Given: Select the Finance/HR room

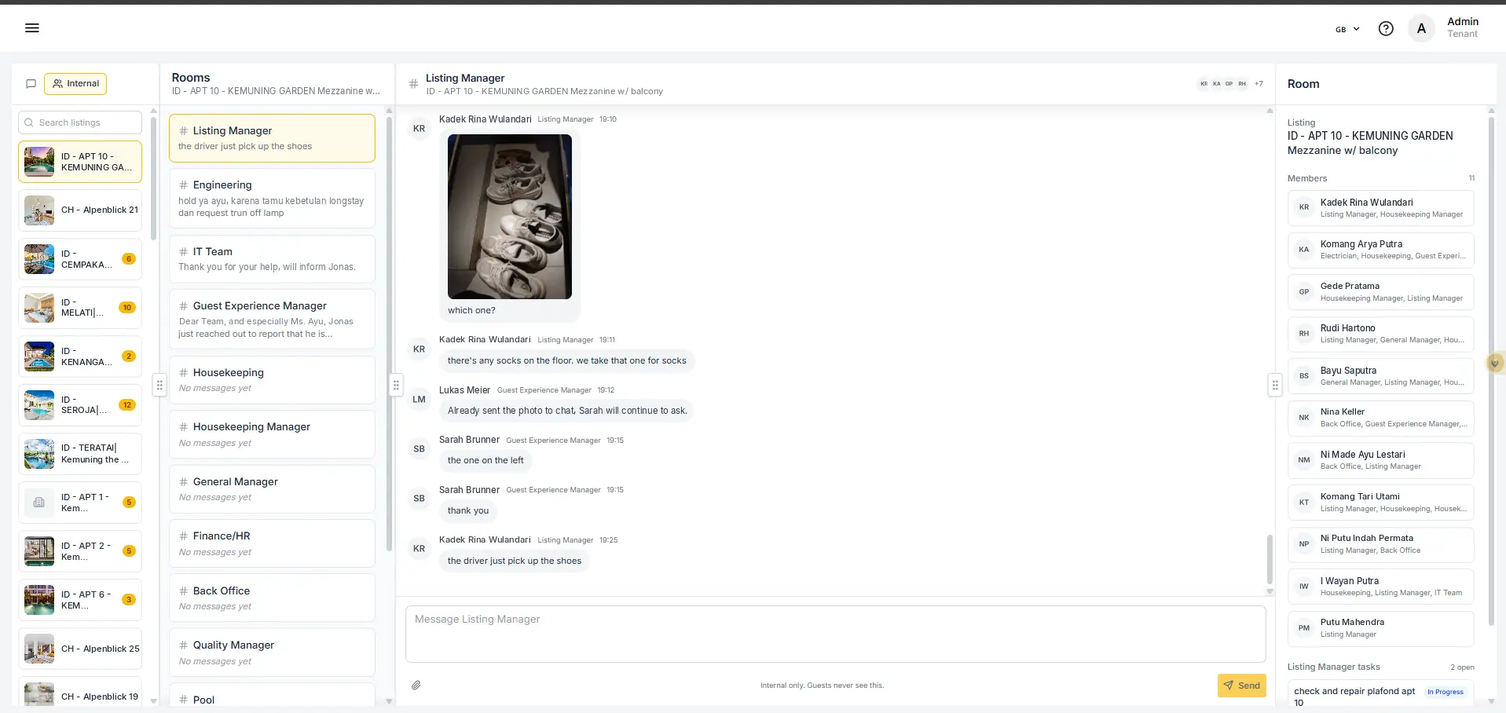Looking at the screenshot, I should coord(272,543).
